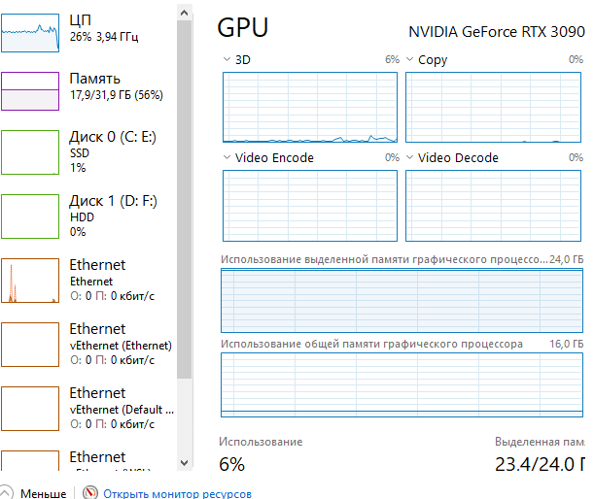
Task: Open the Copy engine dropdown chevron
Action: 409,59
